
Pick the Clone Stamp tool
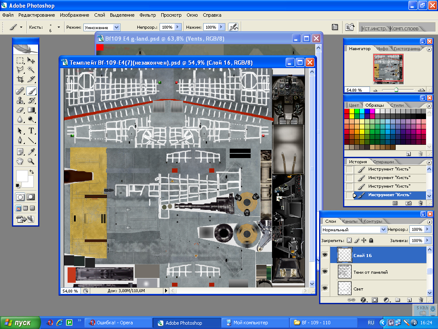coord(20,101)
